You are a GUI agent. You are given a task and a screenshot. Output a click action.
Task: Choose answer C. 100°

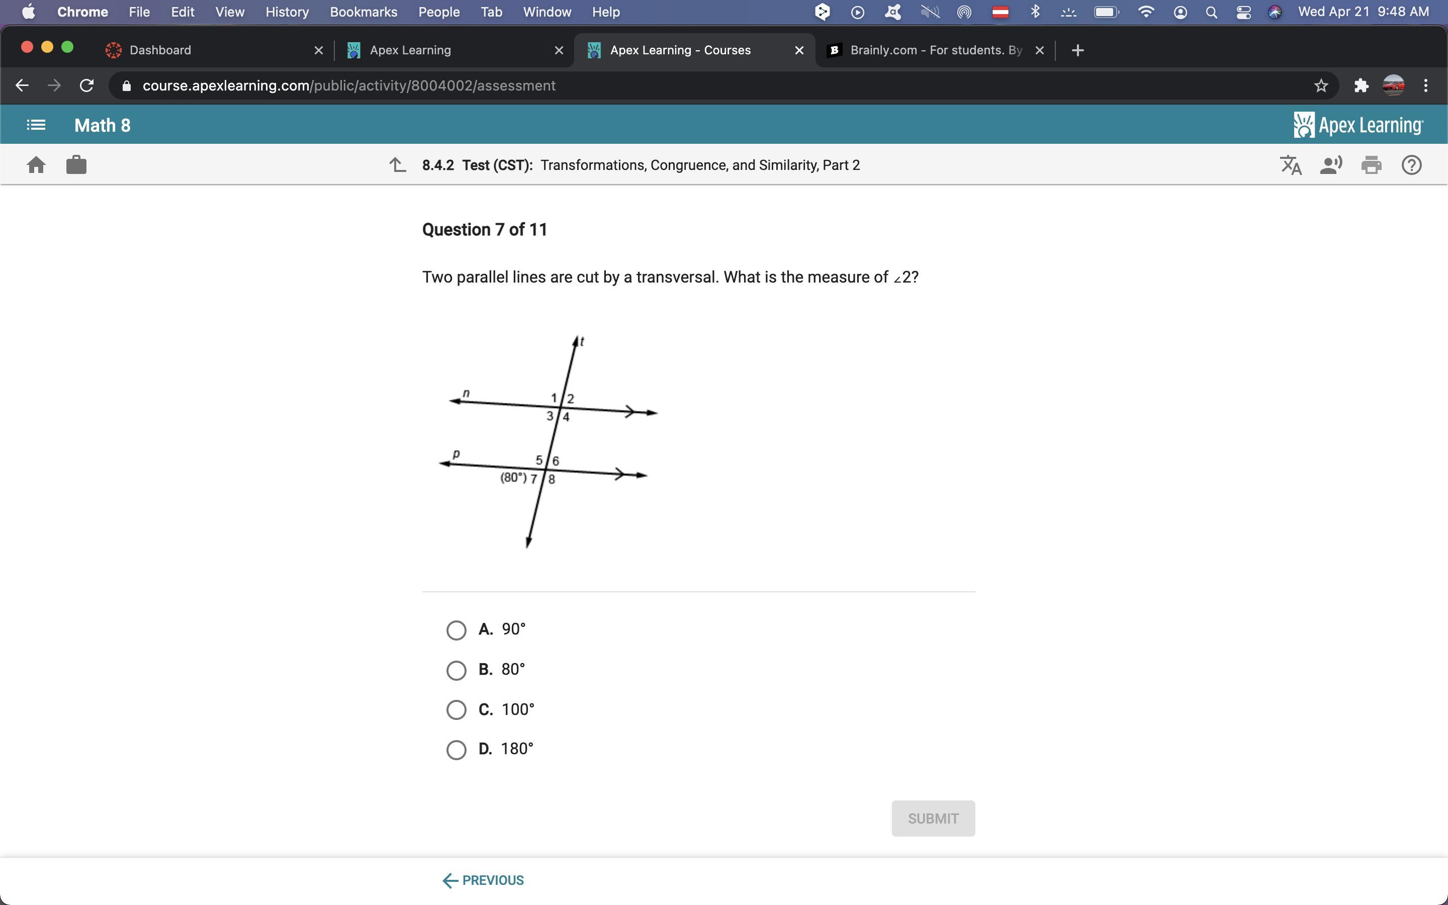456,710
